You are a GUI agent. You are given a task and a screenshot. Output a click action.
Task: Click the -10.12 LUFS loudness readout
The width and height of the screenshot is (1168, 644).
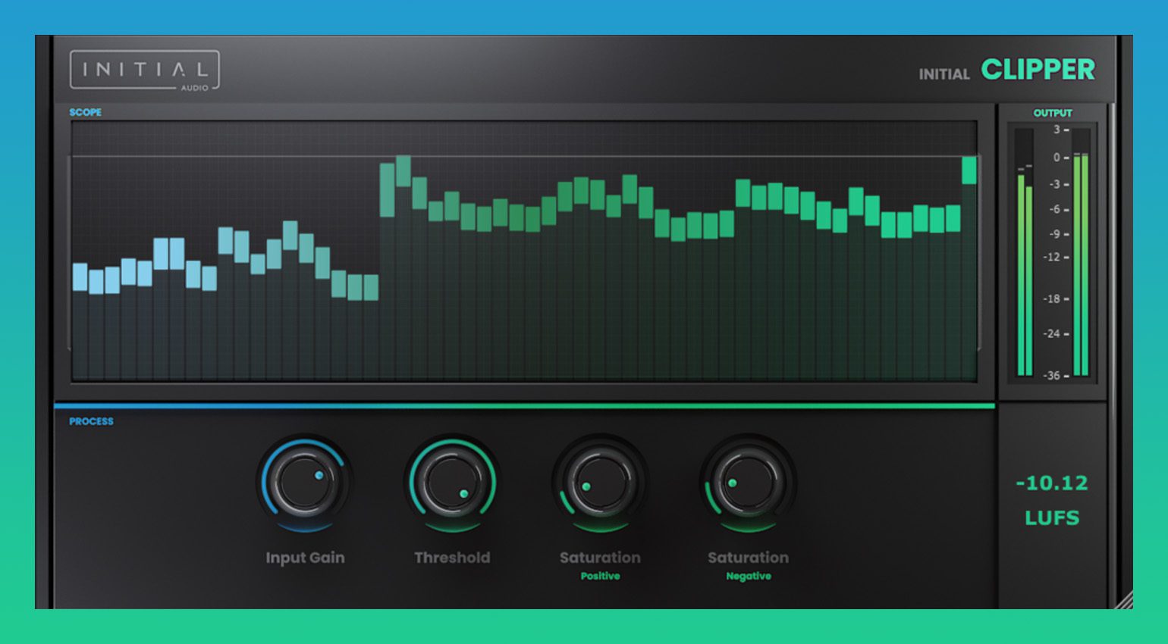pos(1052,500)
